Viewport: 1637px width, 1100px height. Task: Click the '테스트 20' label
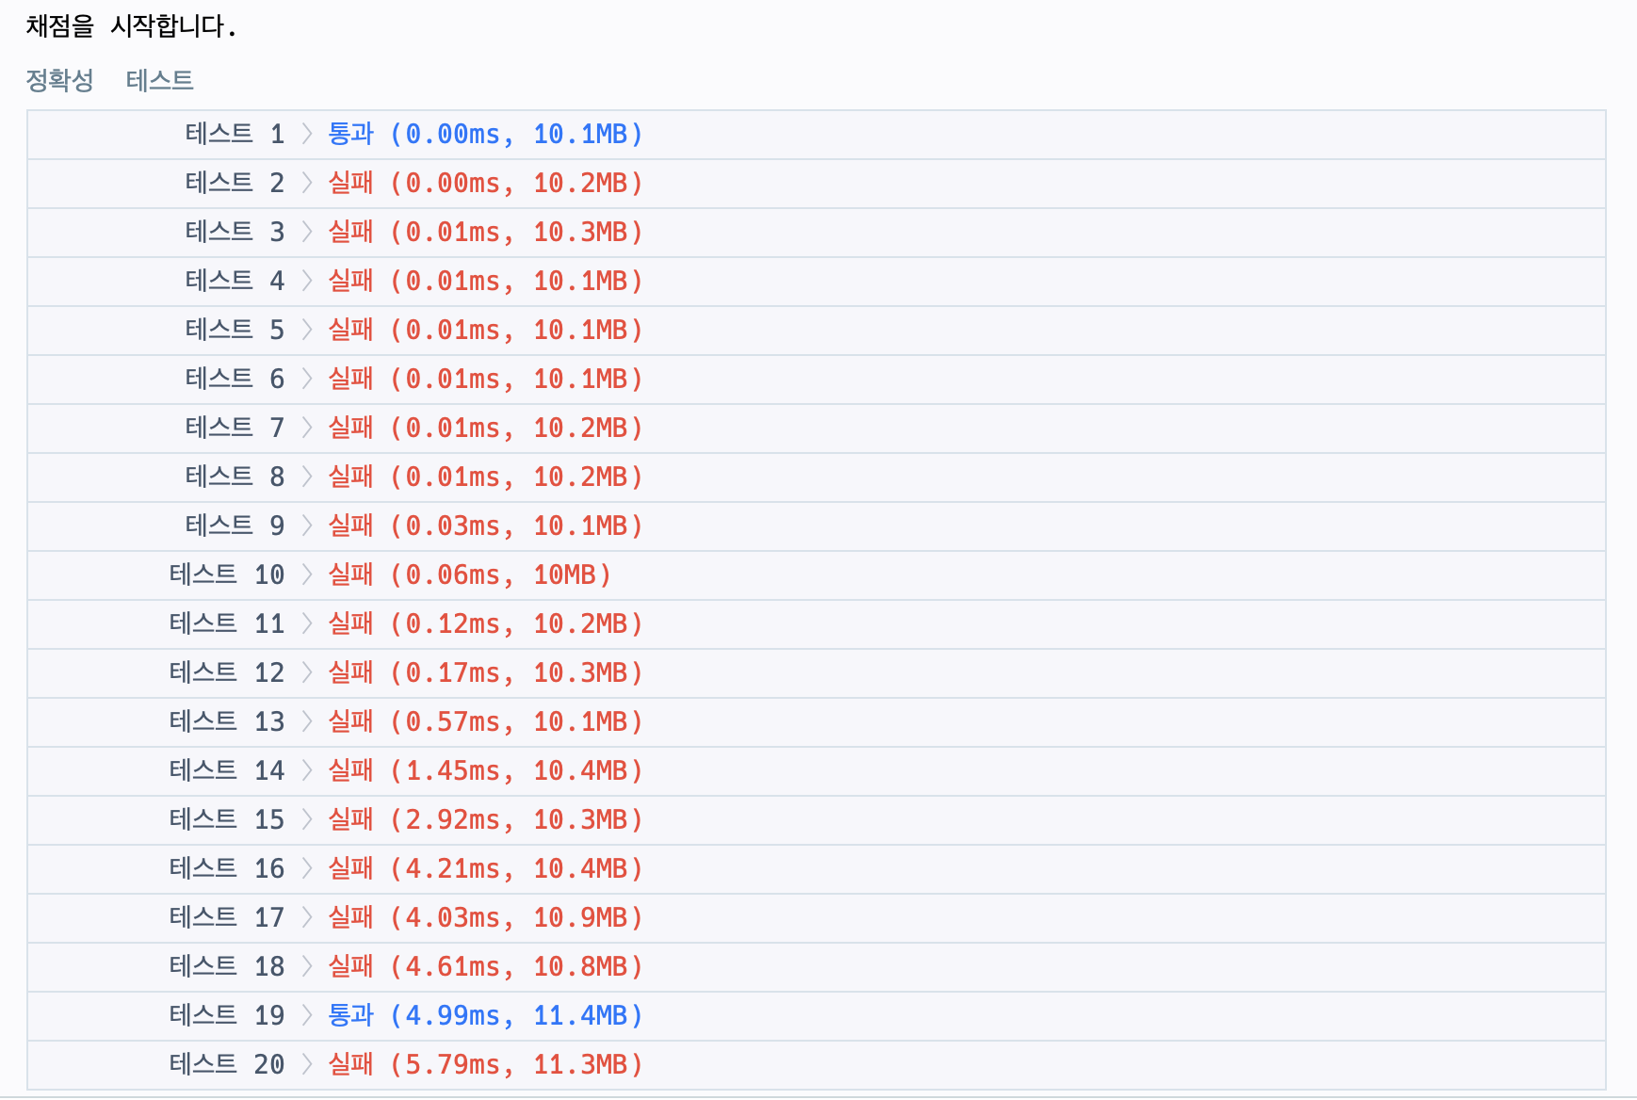coord(227,1064)
